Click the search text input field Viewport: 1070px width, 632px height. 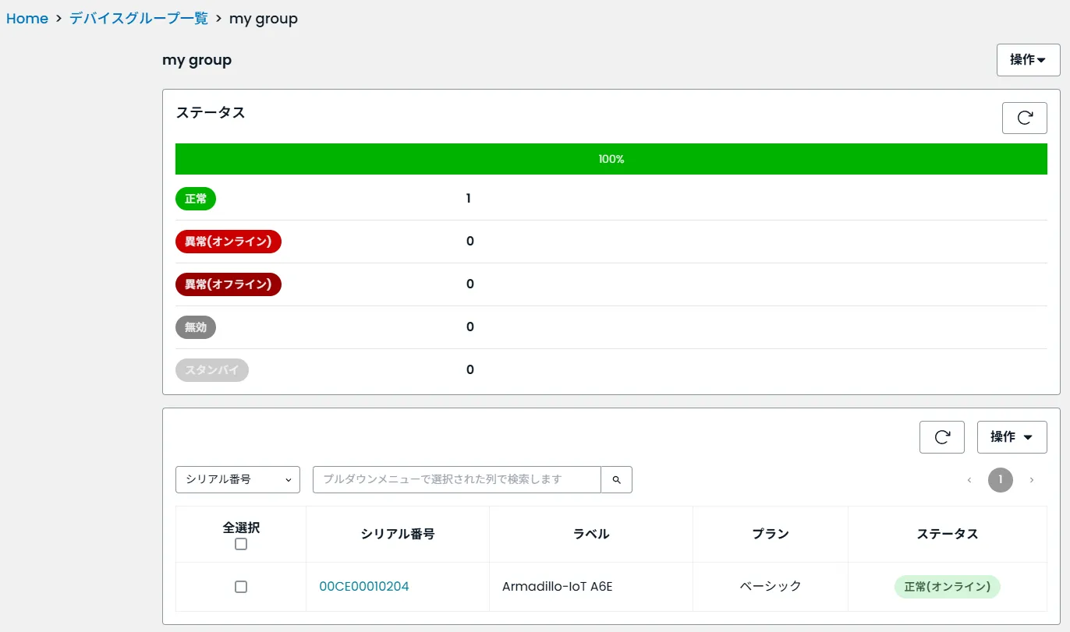pyautogui.click(x=456, y=479)
